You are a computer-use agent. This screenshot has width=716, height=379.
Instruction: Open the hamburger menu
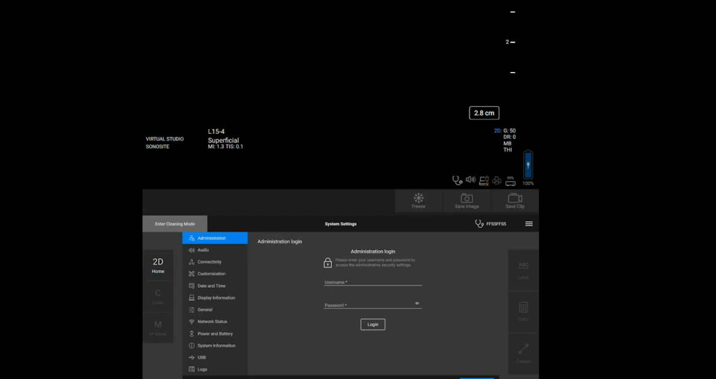pos(529,224)
